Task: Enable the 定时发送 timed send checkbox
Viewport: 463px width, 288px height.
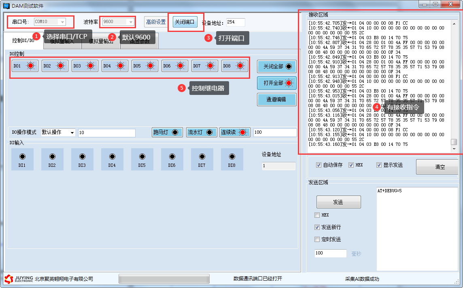Action: [317, 240]
